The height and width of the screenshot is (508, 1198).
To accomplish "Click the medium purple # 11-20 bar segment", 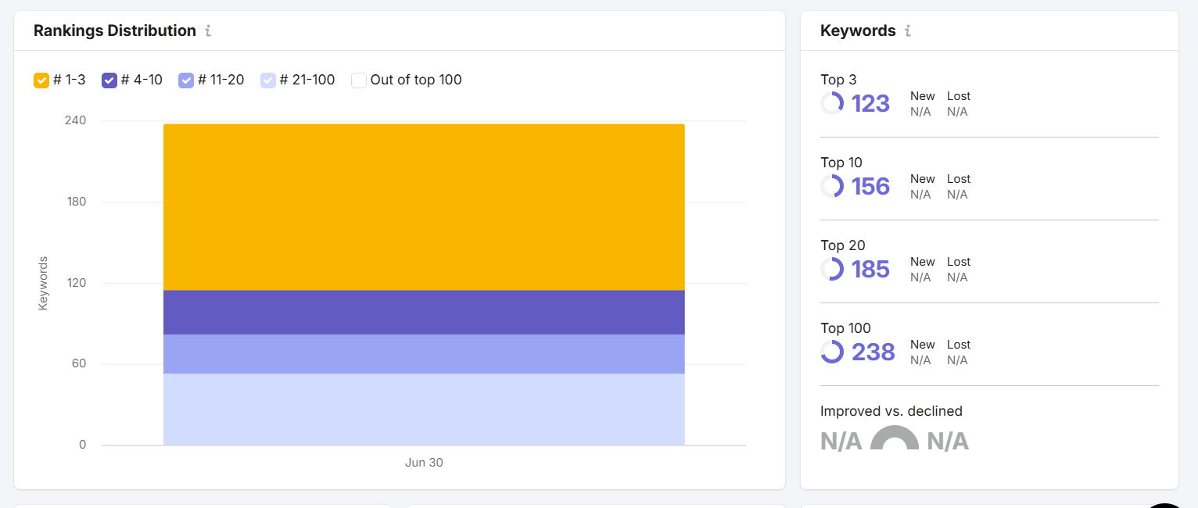I will [424, 354].
